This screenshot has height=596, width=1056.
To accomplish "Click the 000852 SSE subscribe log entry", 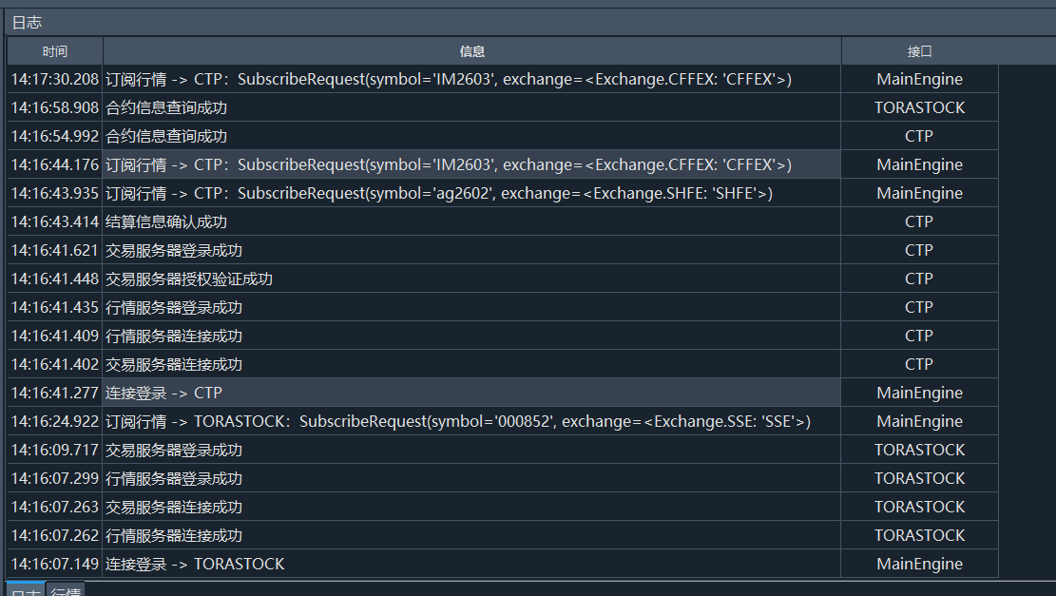I will point(457,421).
